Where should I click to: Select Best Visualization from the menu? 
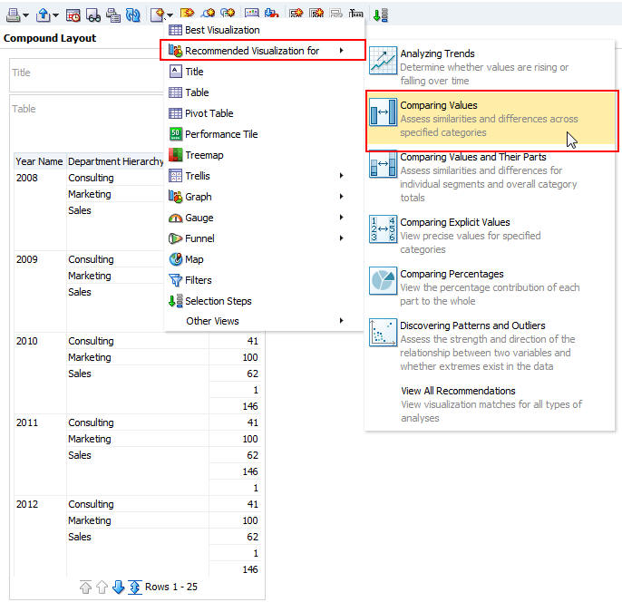[x=263, y=30]
